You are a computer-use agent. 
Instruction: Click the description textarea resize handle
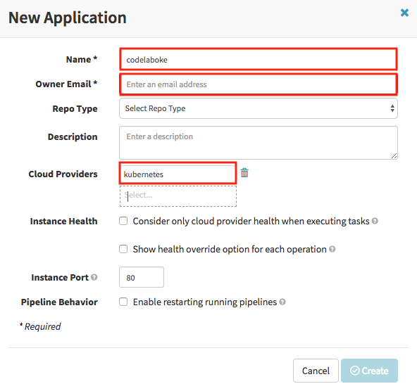click(x=394, y=156)
